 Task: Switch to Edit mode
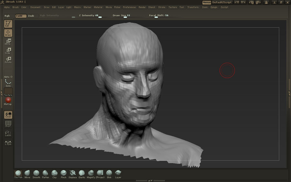[8, 24]
